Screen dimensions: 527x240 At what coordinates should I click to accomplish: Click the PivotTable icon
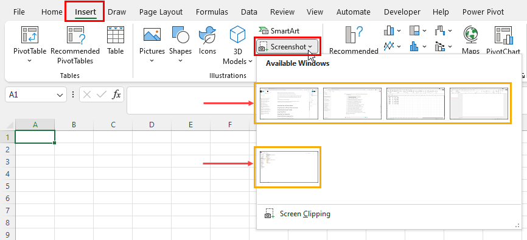tap(30, 35)
